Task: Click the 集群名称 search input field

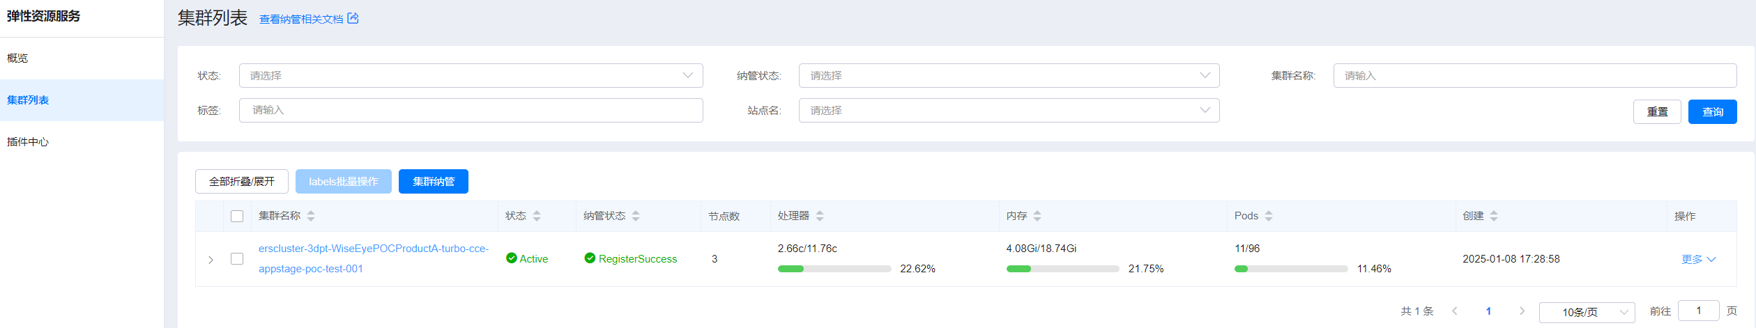Action: click(1534, 76)
